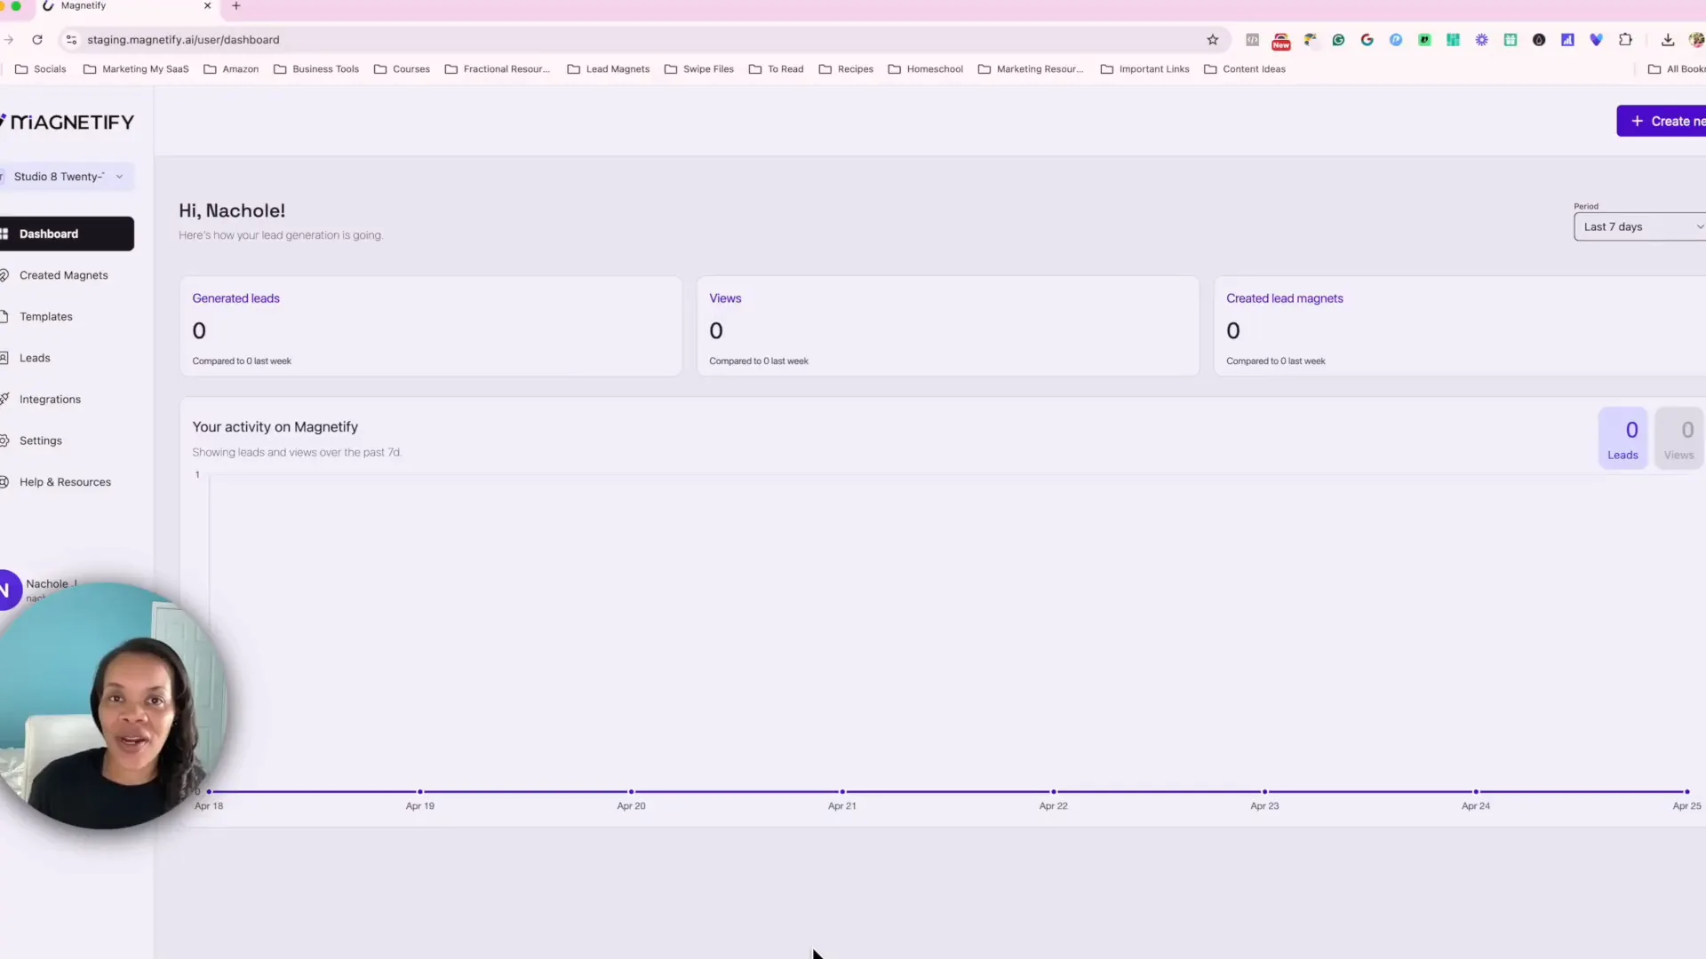Bookmark this page with star icon

point(1212,40)
